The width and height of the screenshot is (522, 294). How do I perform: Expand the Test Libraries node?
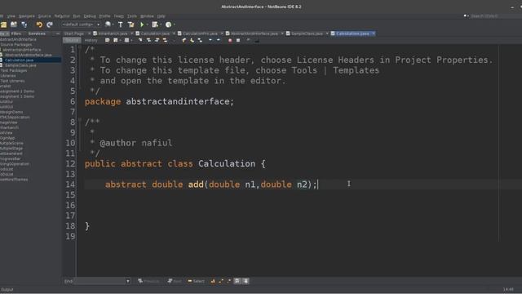point(13,81)
